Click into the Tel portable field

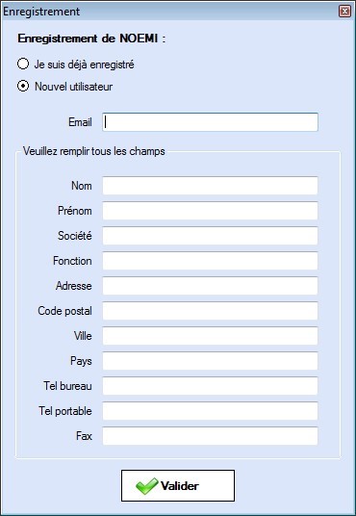(210, 411)
